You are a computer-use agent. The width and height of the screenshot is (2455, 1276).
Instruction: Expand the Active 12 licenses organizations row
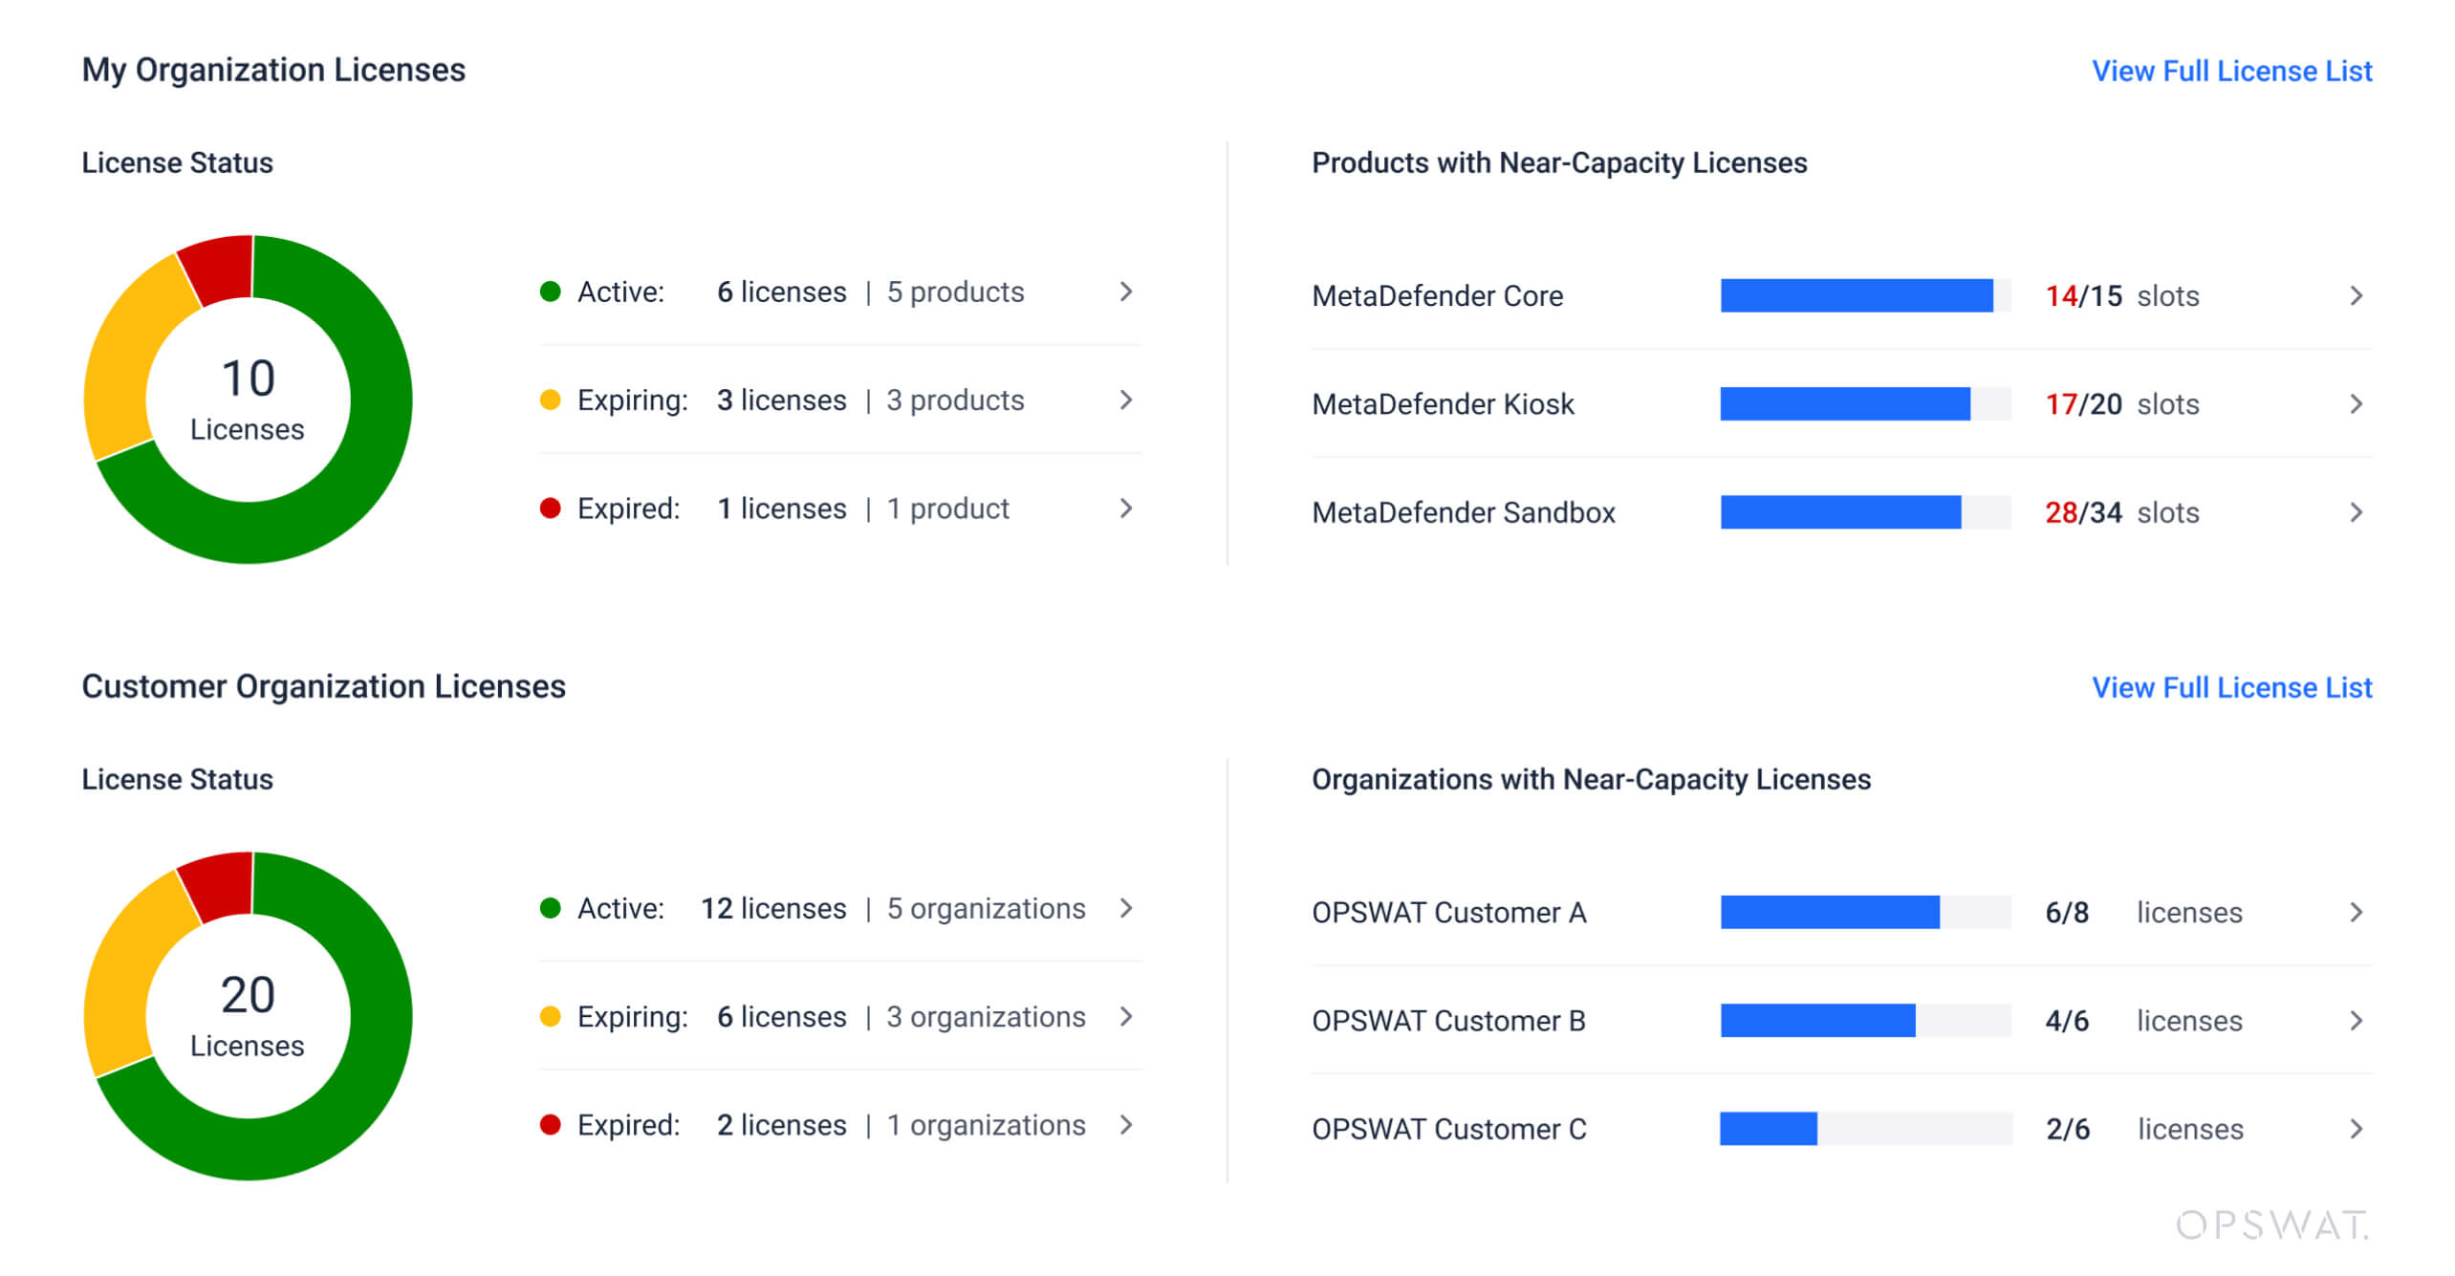[x=1125, y=908]
